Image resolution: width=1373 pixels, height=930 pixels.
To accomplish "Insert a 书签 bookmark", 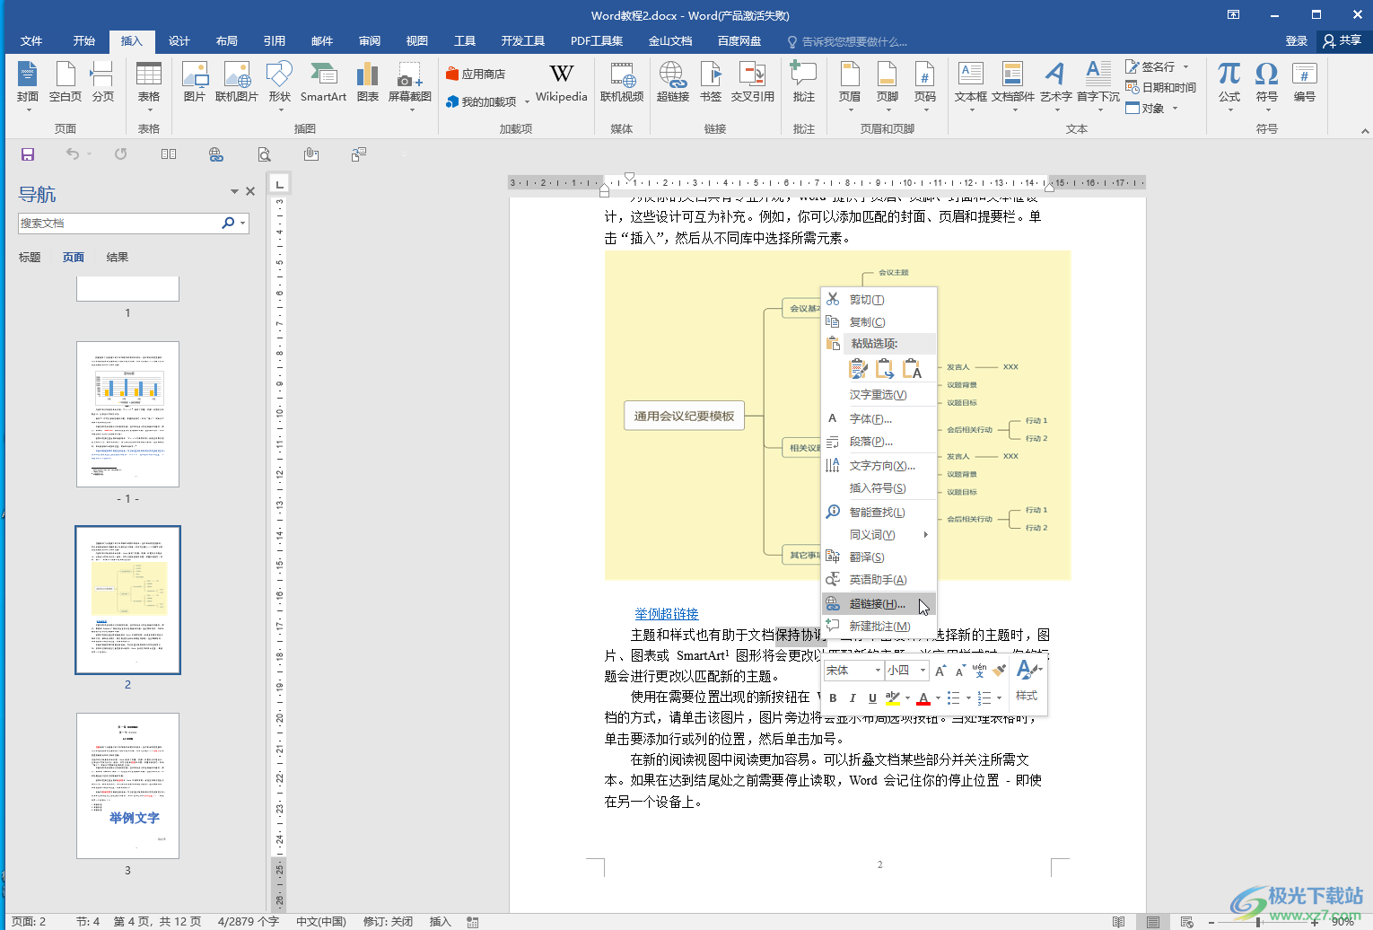I will (x=711, y=83).
